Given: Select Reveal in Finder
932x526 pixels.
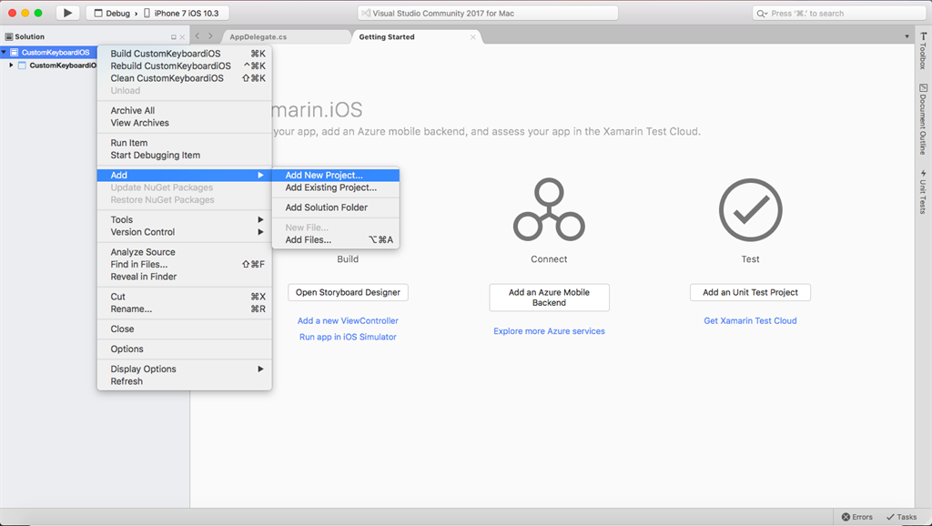Looking at the screenshot, I should pos(184,277).
